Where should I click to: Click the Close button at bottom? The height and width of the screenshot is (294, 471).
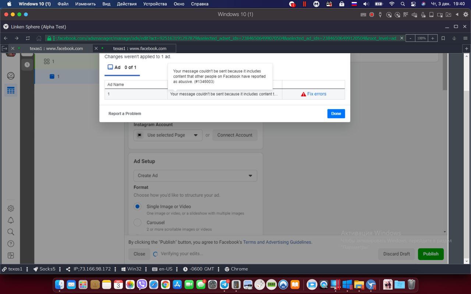coord(139,254)
